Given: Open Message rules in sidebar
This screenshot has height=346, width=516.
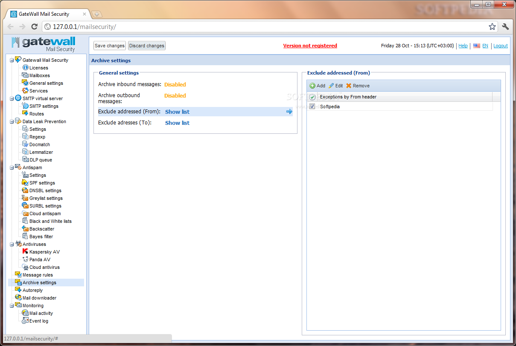Looking at the screenshot, I should click(x=38, y=275).
